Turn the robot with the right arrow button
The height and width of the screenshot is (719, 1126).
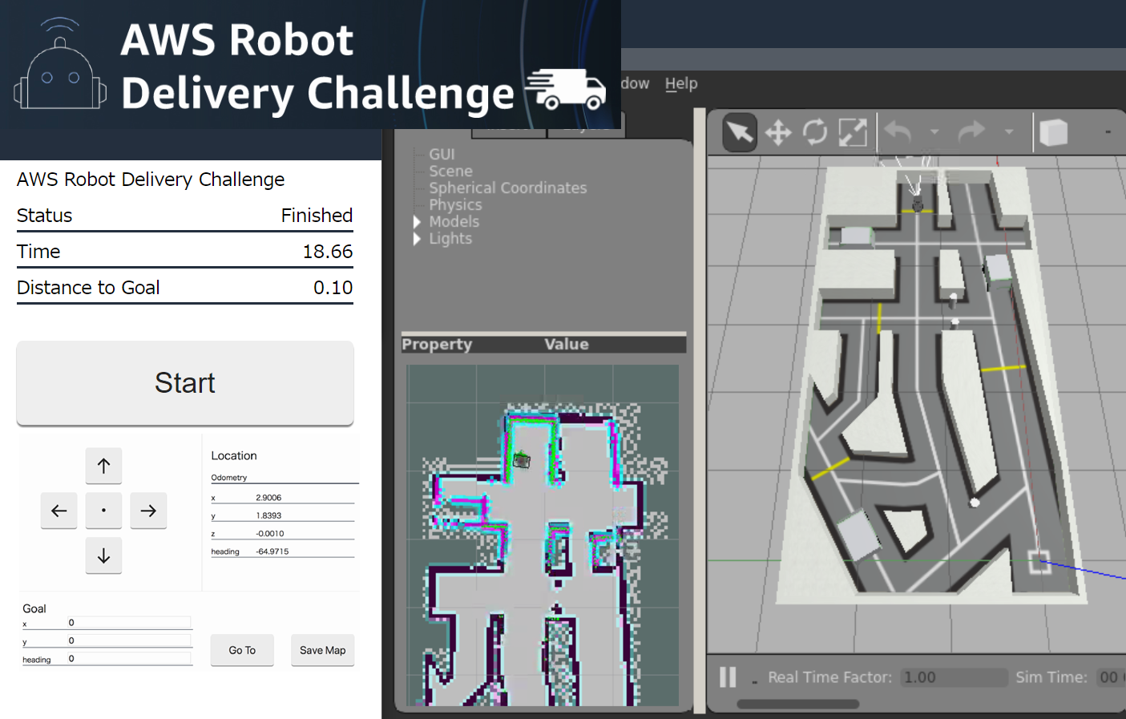pos(148,511)
